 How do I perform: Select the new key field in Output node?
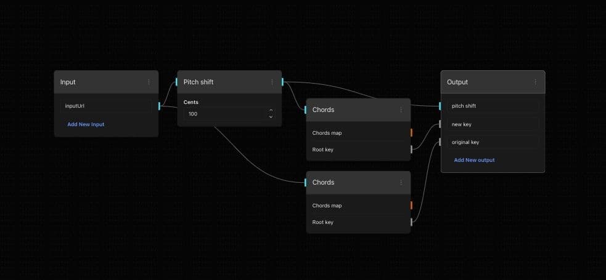492,124
